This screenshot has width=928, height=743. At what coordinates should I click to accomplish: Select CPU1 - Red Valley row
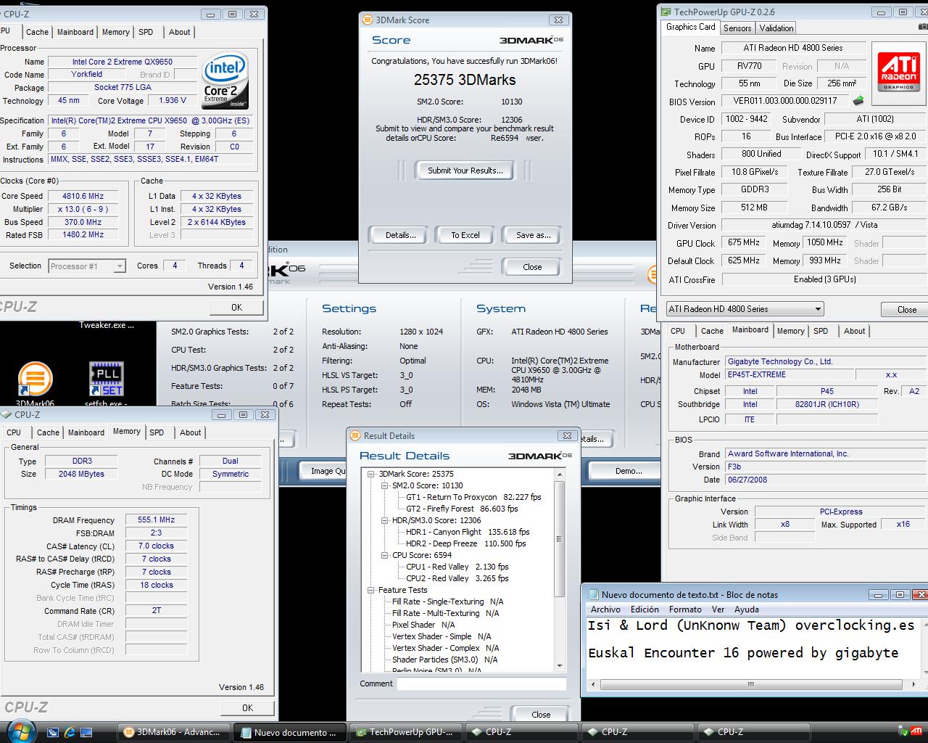click(x=457, y=567)
